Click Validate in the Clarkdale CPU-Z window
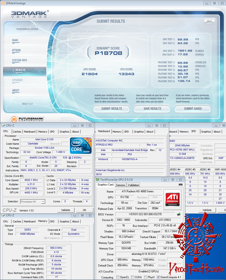This screenshot has height=280, width=226. coord(66,210)
